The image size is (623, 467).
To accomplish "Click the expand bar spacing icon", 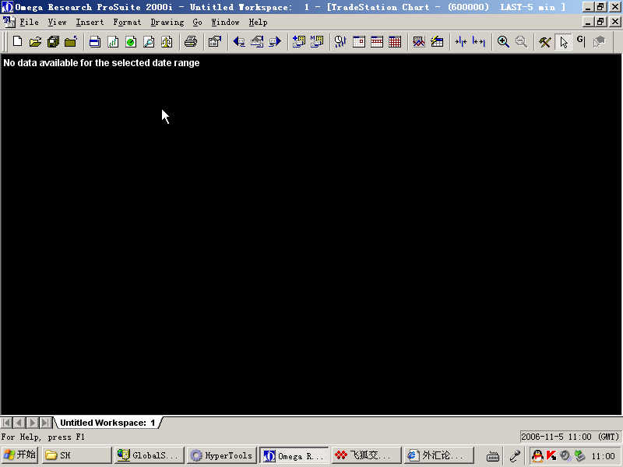I will (x=479, y=42).
